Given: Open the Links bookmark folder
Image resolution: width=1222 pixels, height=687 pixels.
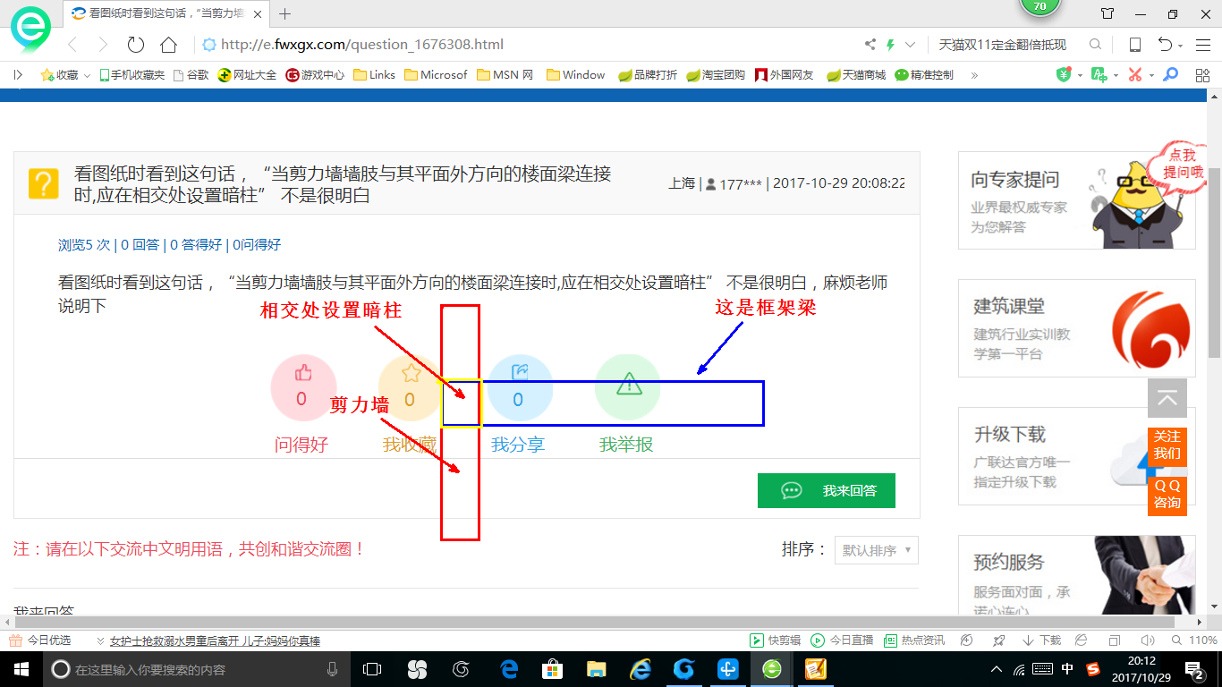Looking at the screenshot, I should pos(375,75).
